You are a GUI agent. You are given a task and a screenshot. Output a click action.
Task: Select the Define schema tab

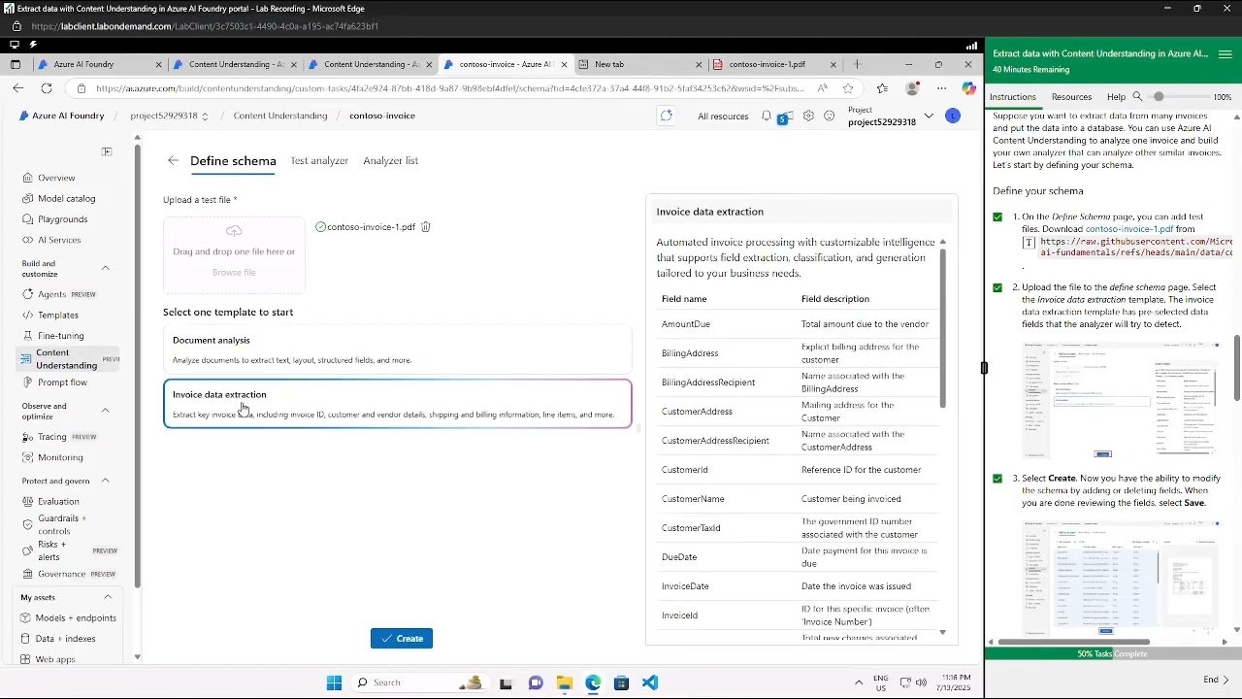pyautogui.click(x=233, y=161)
